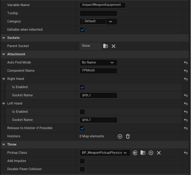Edit the grip_r socket name field
Image resolution: width=191 pixels, height=175 pixels.
click(98, 95)
